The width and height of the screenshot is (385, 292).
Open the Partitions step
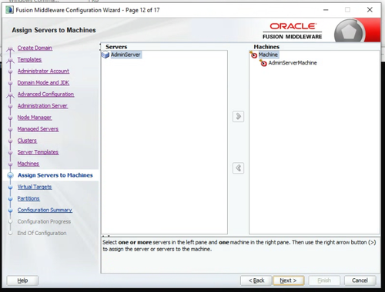[x=28, y=198]
